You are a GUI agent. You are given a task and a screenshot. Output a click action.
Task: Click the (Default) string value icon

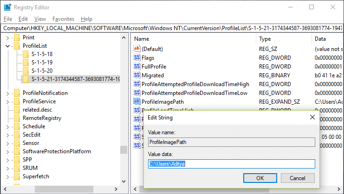click(136, 49)
